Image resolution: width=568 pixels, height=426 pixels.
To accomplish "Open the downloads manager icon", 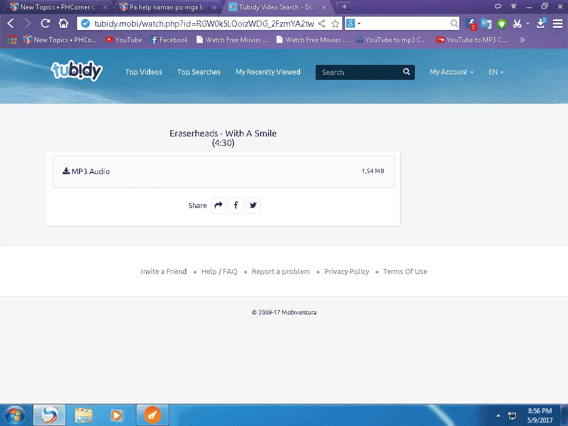I will tap(541, 23).
